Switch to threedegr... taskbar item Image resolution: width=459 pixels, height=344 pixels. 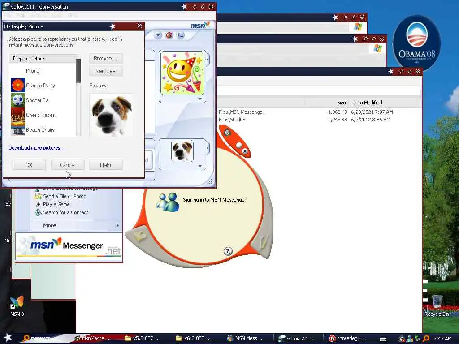pyautogui.click(x=347, y=339)
